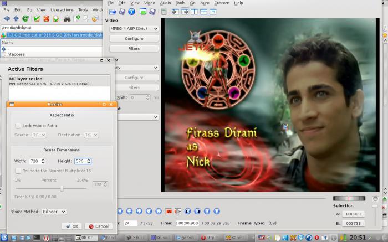Toggle Round to the Nearest Multiple of 16
Screen dimensions: 388x242
(x=18, y=171)
